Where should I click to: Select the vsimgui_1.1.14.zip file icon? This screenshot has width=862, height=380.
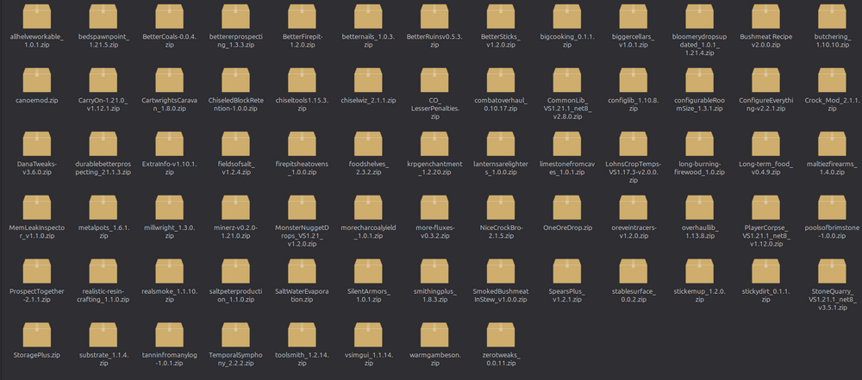pyautogui.click(x=368, y=332)
